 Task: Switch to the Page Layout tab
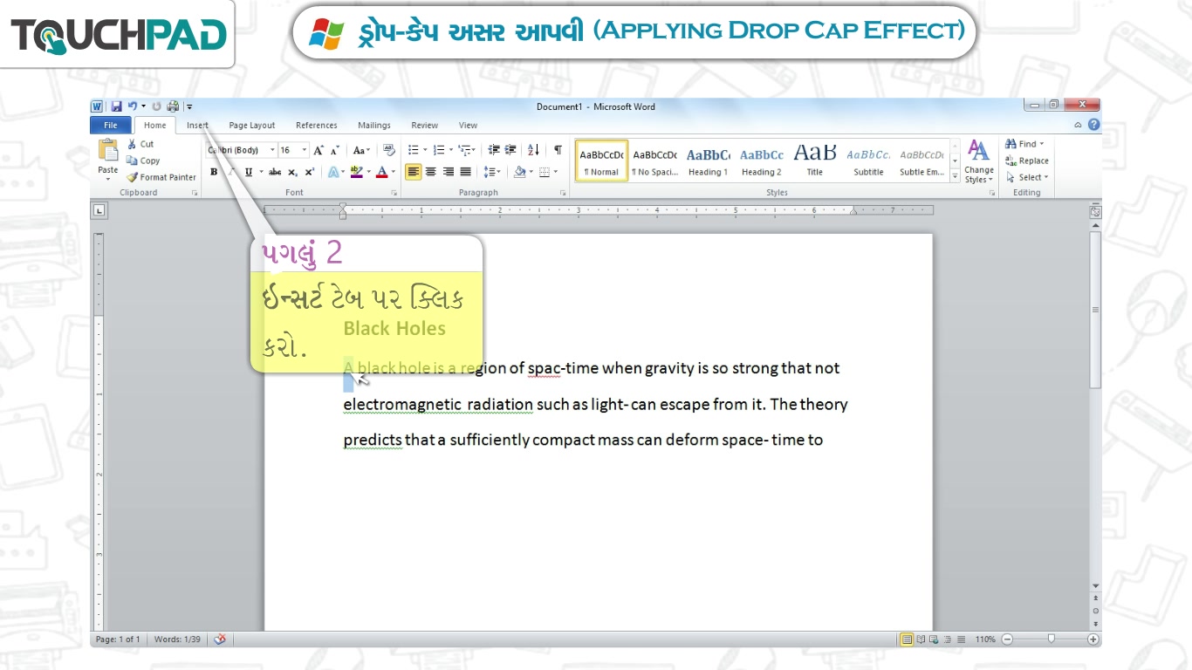(x=251, y=125)
